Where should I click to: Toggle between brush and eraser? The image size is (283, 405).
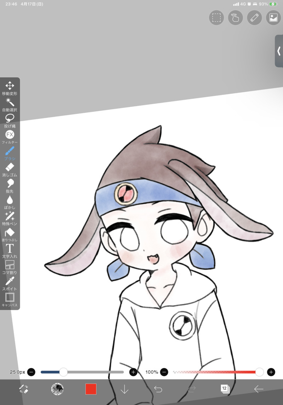tap(24, 389)
